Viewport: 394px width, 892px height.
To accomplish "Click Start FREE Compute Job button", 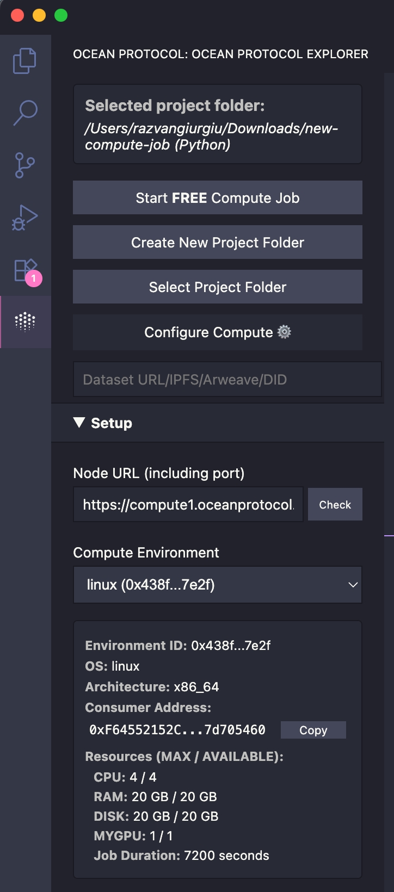I will pos(217,198).
